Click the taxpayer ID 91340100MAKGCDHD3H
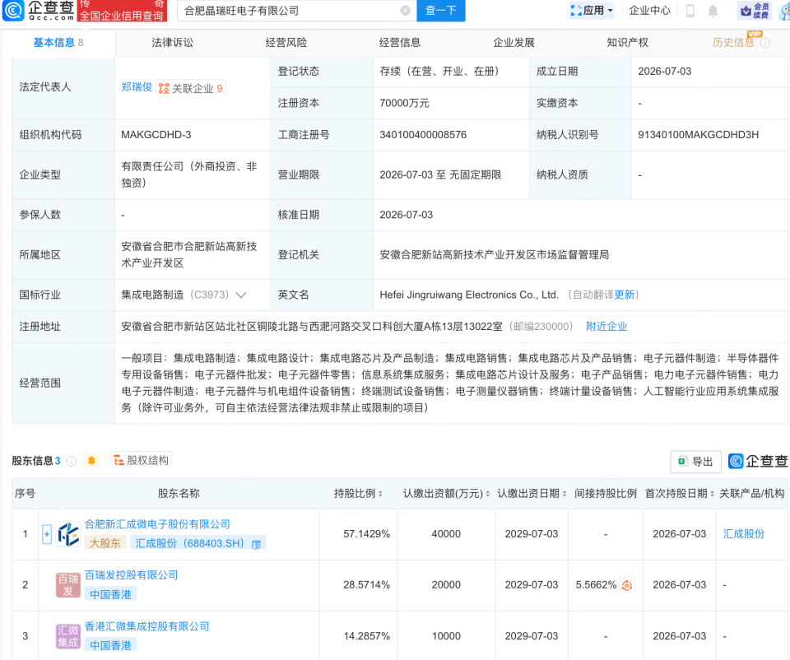Image resolution: width=790 pixels, height=660 pixels. [x=699, y=134]
